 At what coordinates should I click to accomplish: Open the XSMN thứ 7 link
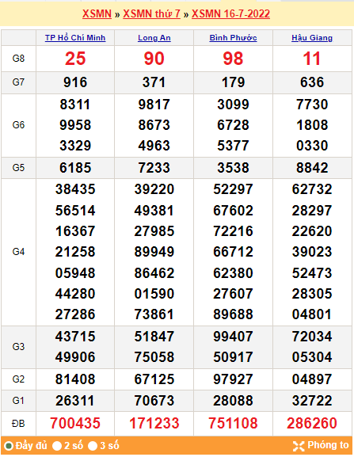[x=151, y=13]
